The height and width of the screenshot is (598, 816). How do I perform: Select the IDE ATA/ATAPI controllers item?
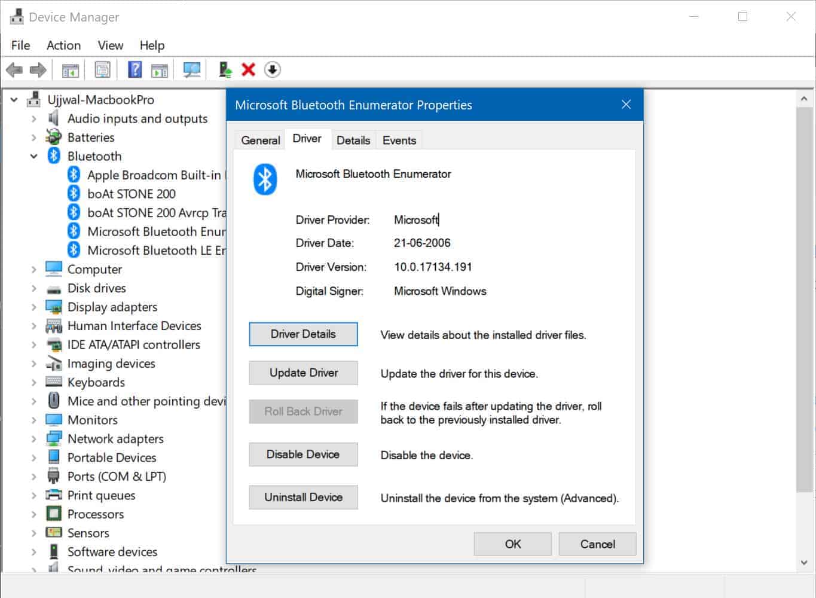[x=133, y=344]
